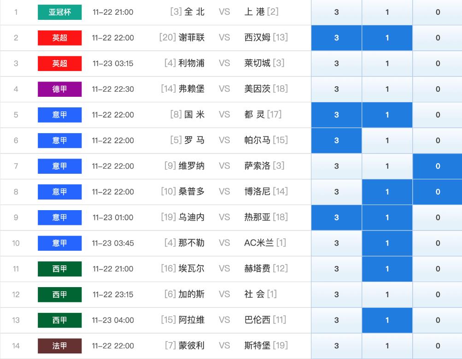The width and height of the screenshot is (462, 359).
Task: Select 1 for 全北 vs 上港
Action: [387, 12]
